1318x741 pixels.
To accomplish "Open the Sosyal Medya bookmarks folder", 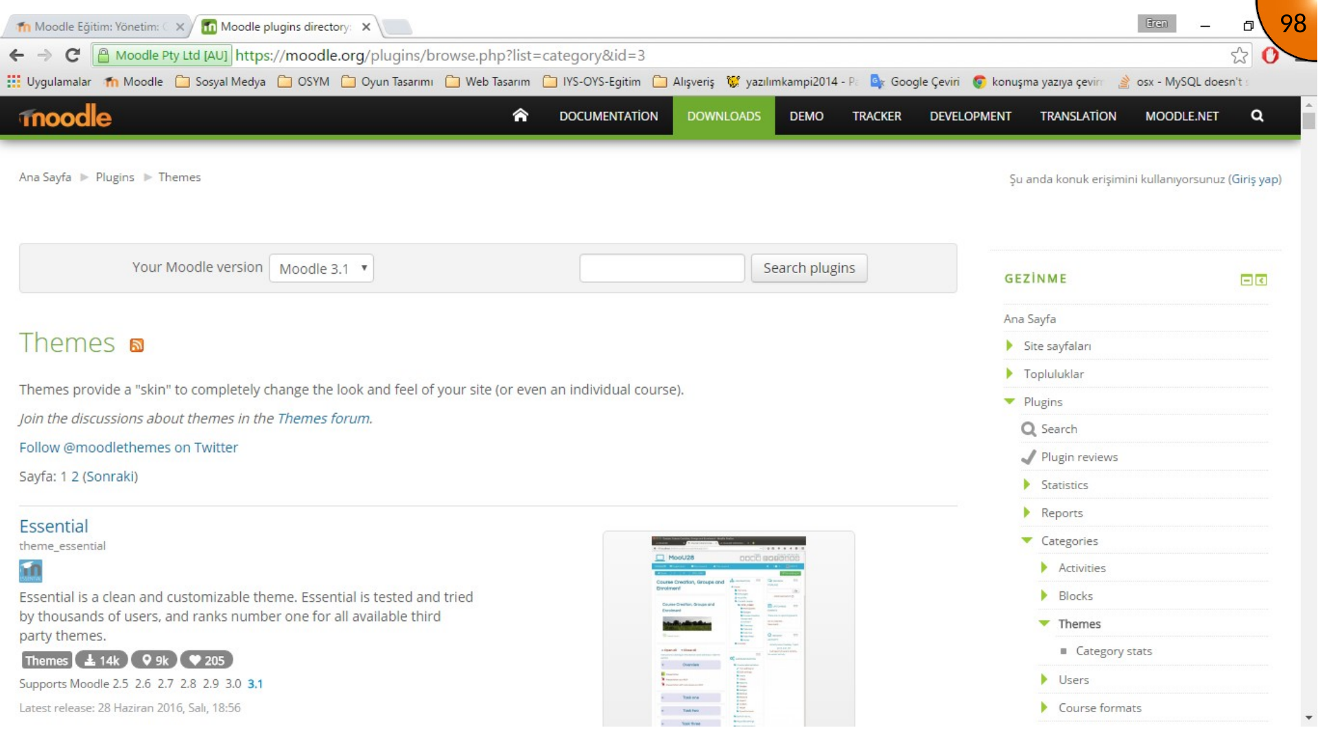I will click(x=220, y=82).
